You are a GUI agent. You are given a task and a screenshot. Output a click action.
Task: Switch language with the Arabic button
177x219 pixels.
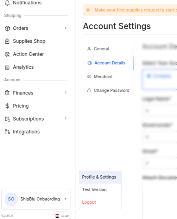point(62,216)
